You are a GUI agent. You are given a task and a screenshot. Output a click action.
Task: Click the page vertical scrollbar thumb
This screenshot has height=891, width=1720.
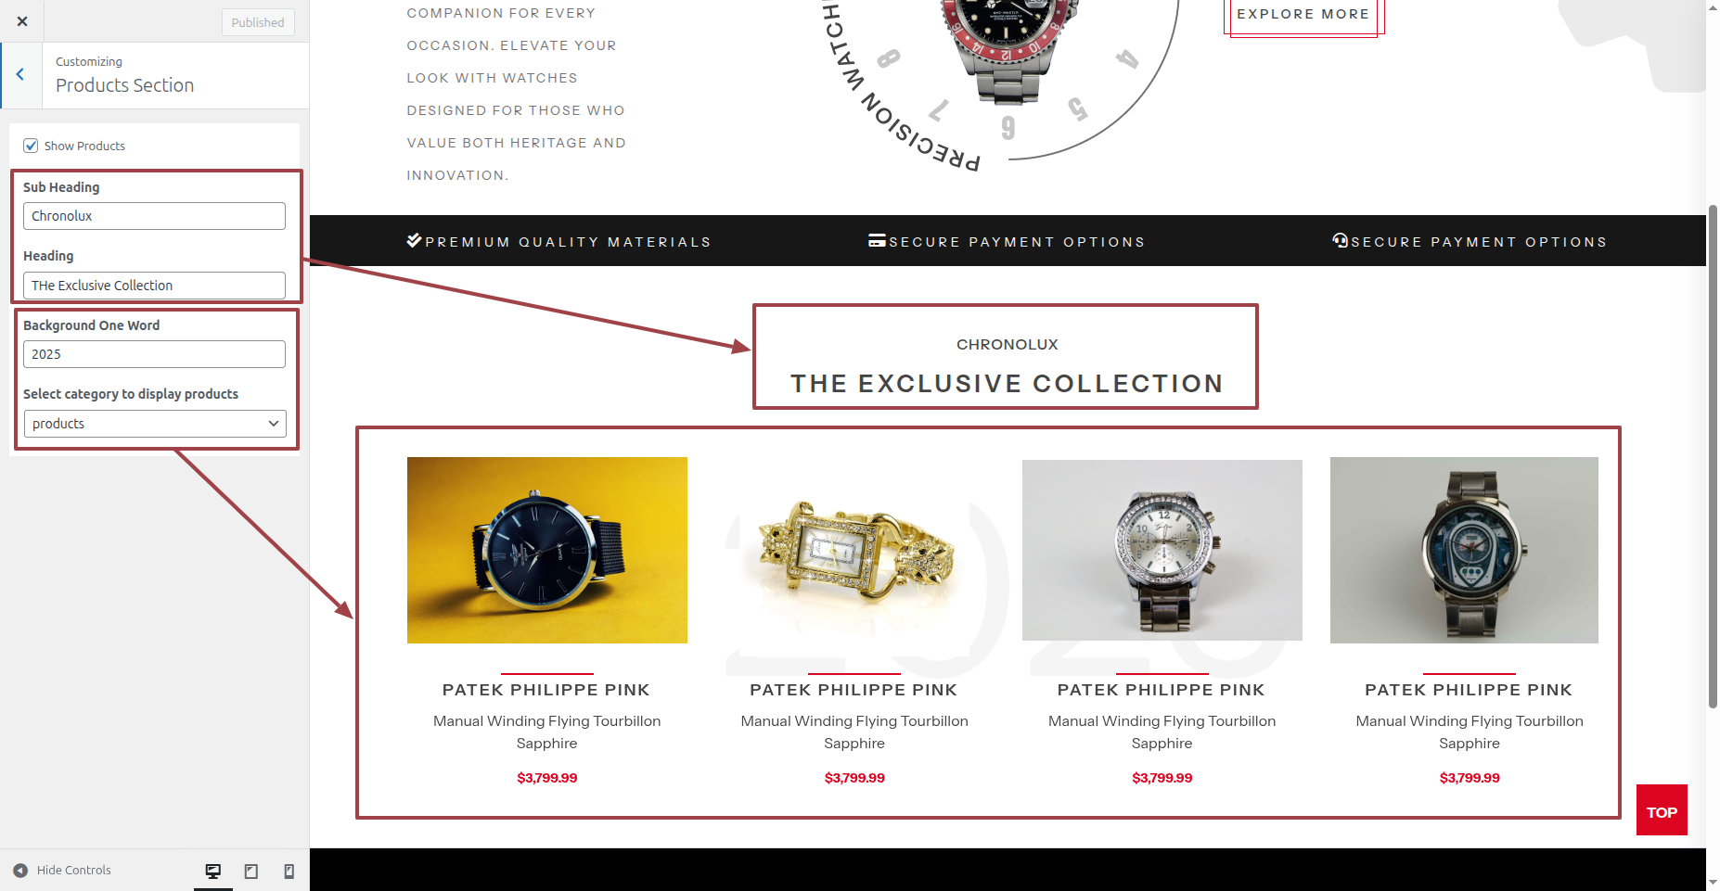coord(1713,456)
